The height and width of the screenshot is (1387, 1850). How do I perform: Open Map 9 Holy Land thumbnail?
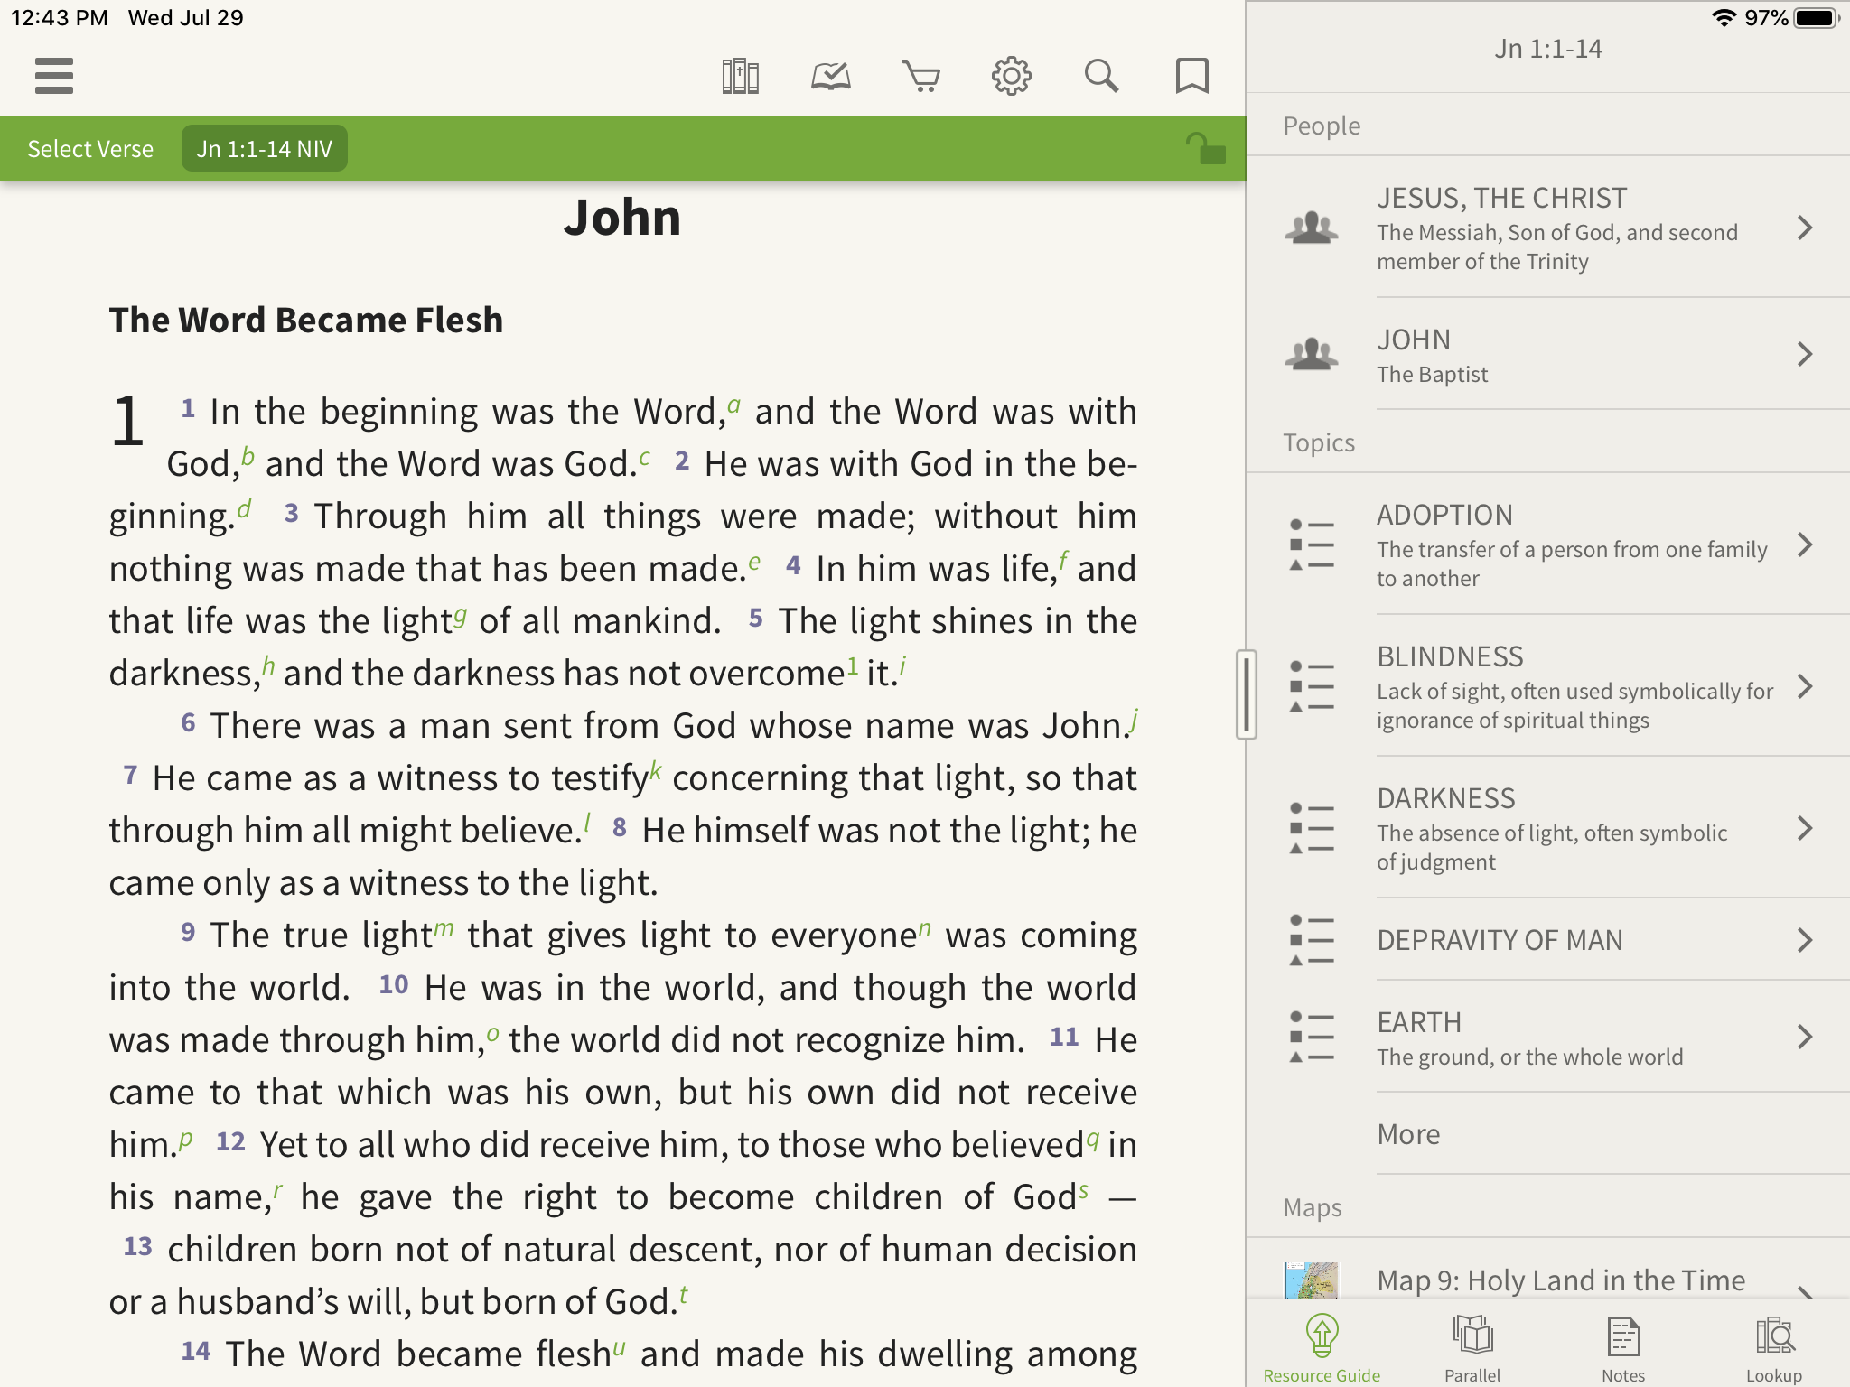[1307, 1280]
